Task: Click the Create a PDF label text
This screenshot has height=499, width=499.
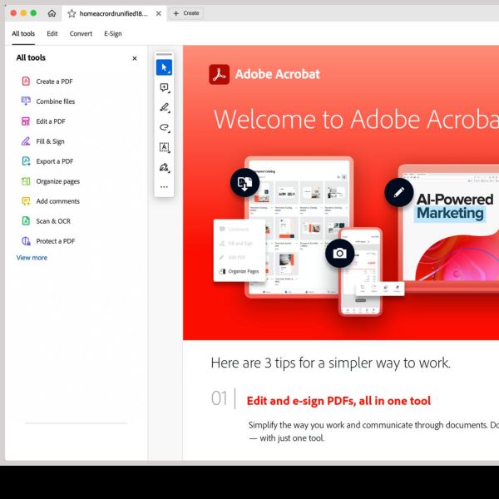Action: pyautogui.click(x=54, y=82)
